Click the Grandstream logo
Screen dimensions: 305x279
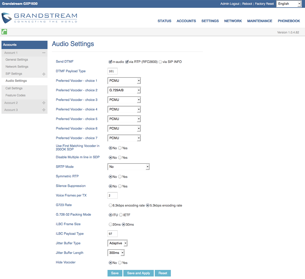click(x=39, y=18)
